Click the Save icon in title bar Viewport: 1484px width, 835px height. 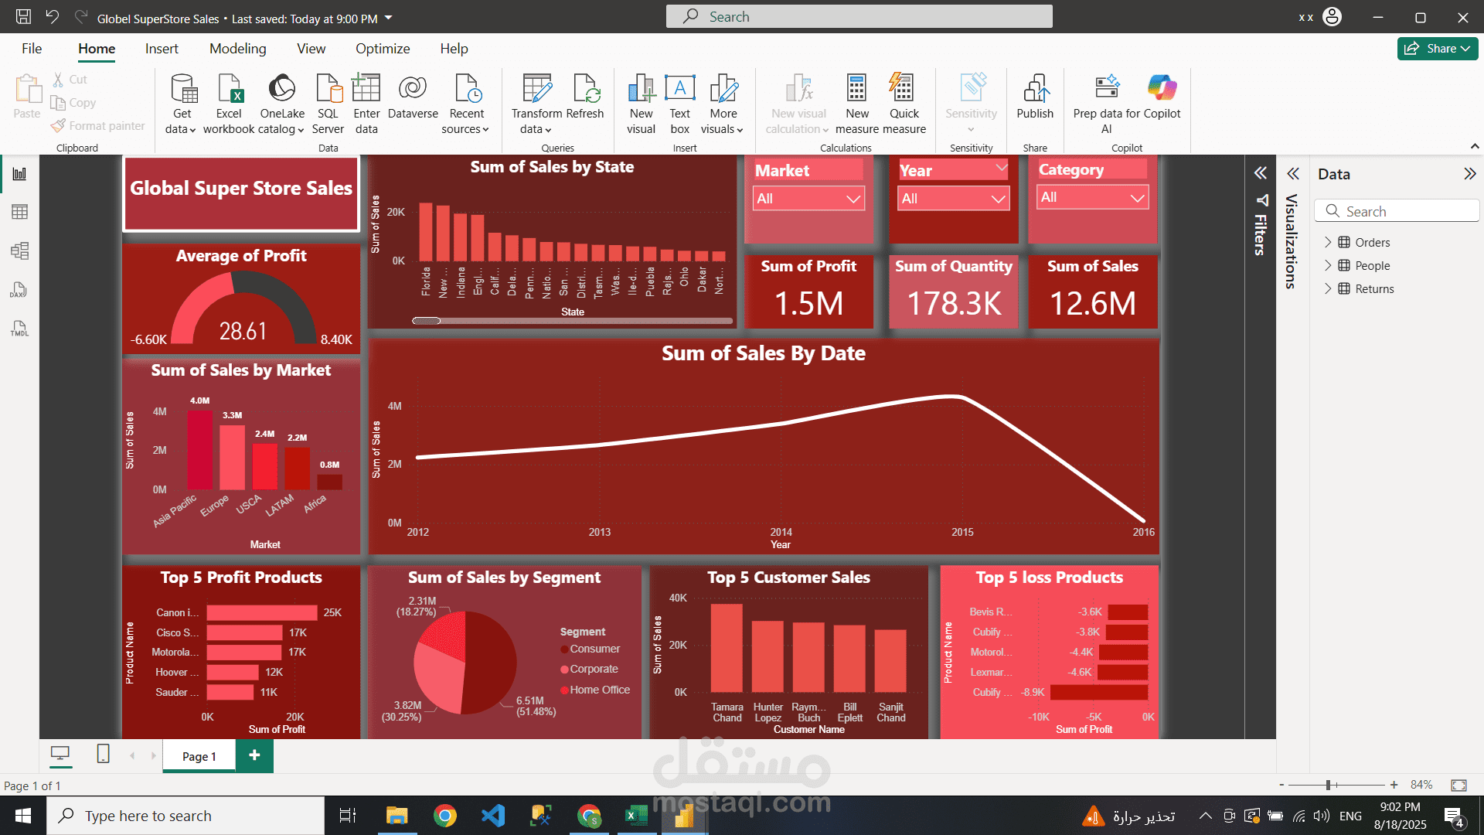23,17
